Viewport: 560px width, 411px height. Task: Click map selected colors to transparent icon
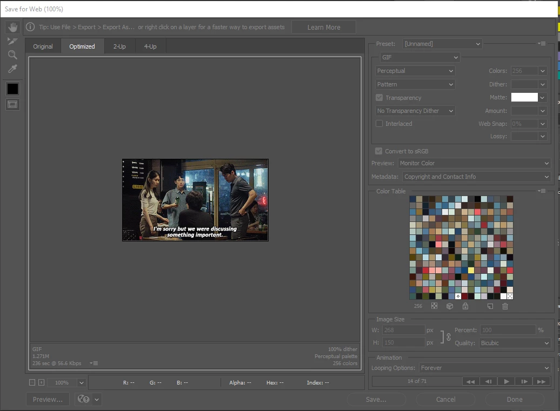(x=434, y=306)
